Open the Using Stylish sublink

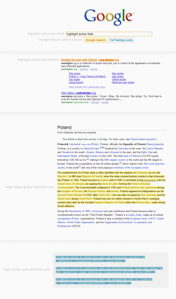(76, 83)
